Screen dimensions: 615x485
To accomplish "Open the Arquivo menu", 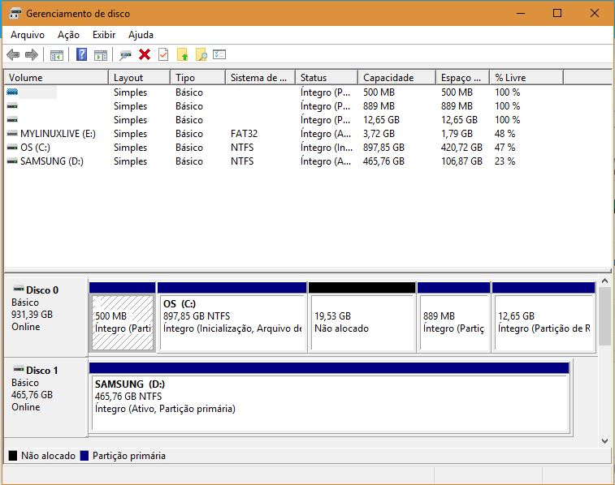I will tap(28, 35).
